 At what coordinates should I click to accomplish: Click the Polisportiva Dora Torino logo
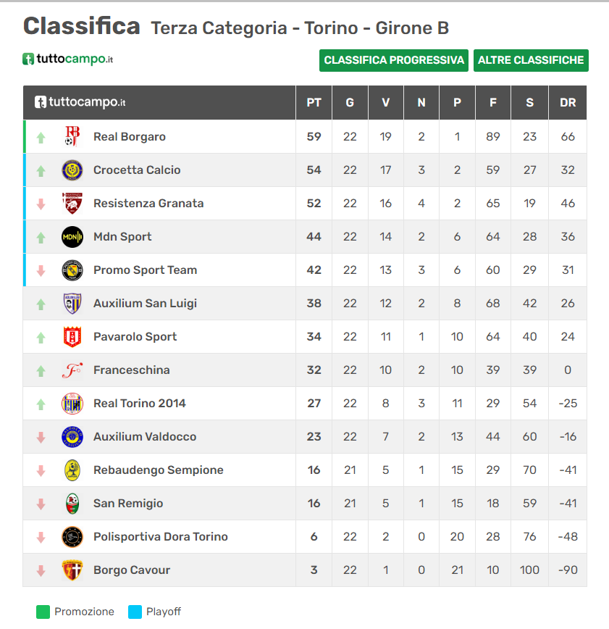72,537
